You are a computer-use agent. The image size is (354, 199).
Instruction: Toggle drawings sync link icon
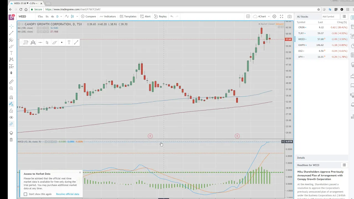pos(11,124)
